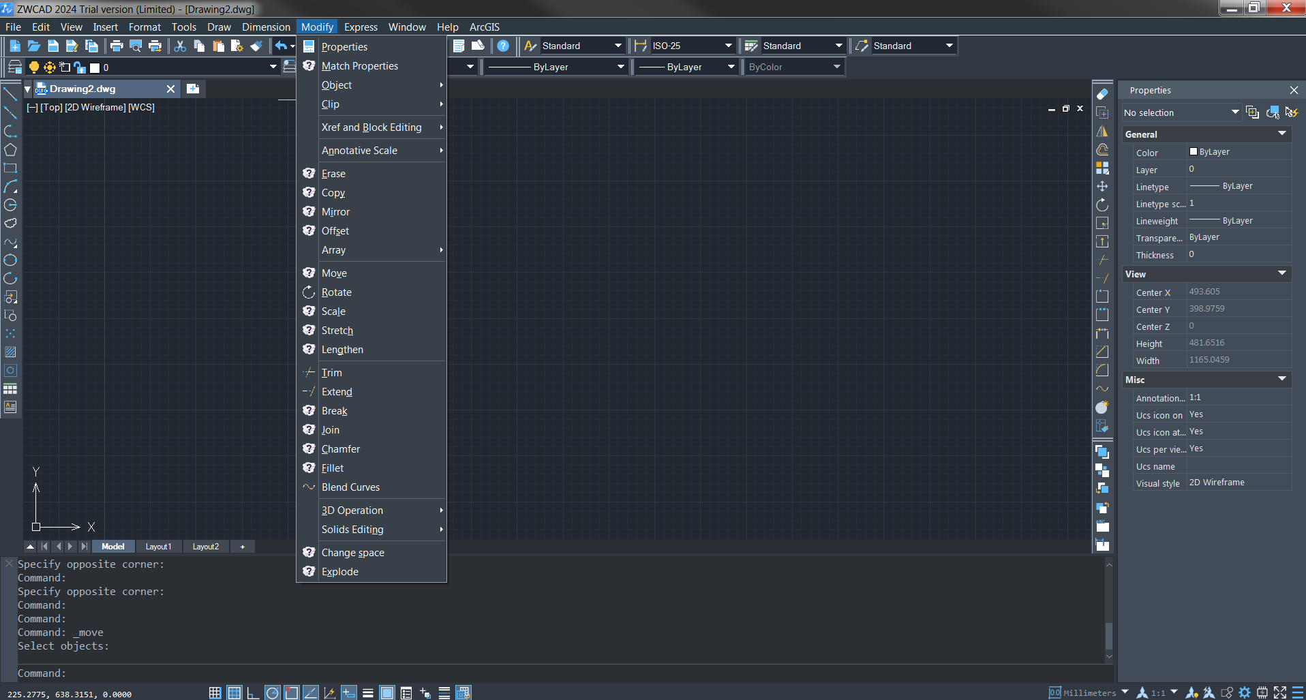Image resolution: width=1306 pixels, height=700 pixels.
Task: Open the Layer Properties Manager icon
Action: (x=14, y=67)
